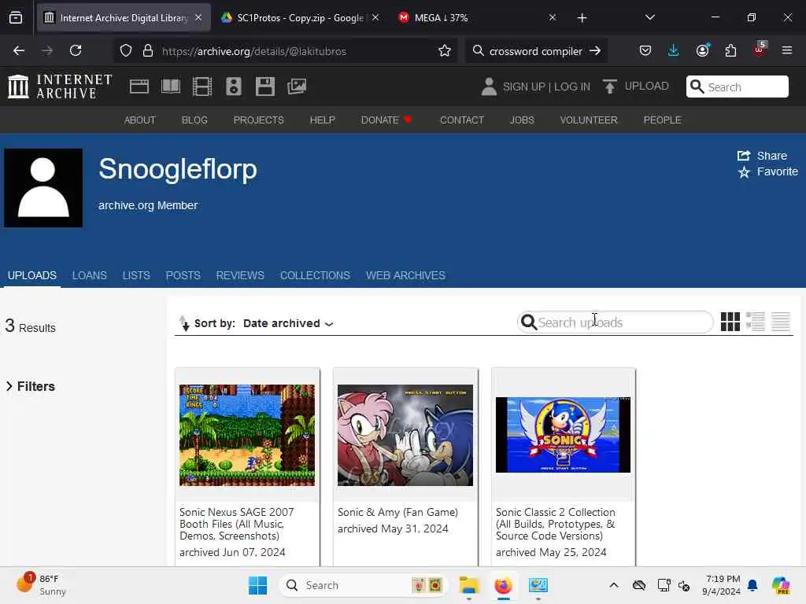
Task: Select the UPLOADS tab
Action: (x=31, y=276)
